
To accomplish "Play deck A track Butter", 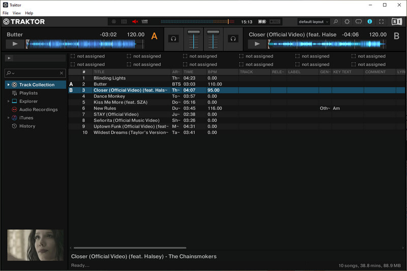I will (15, 44).
